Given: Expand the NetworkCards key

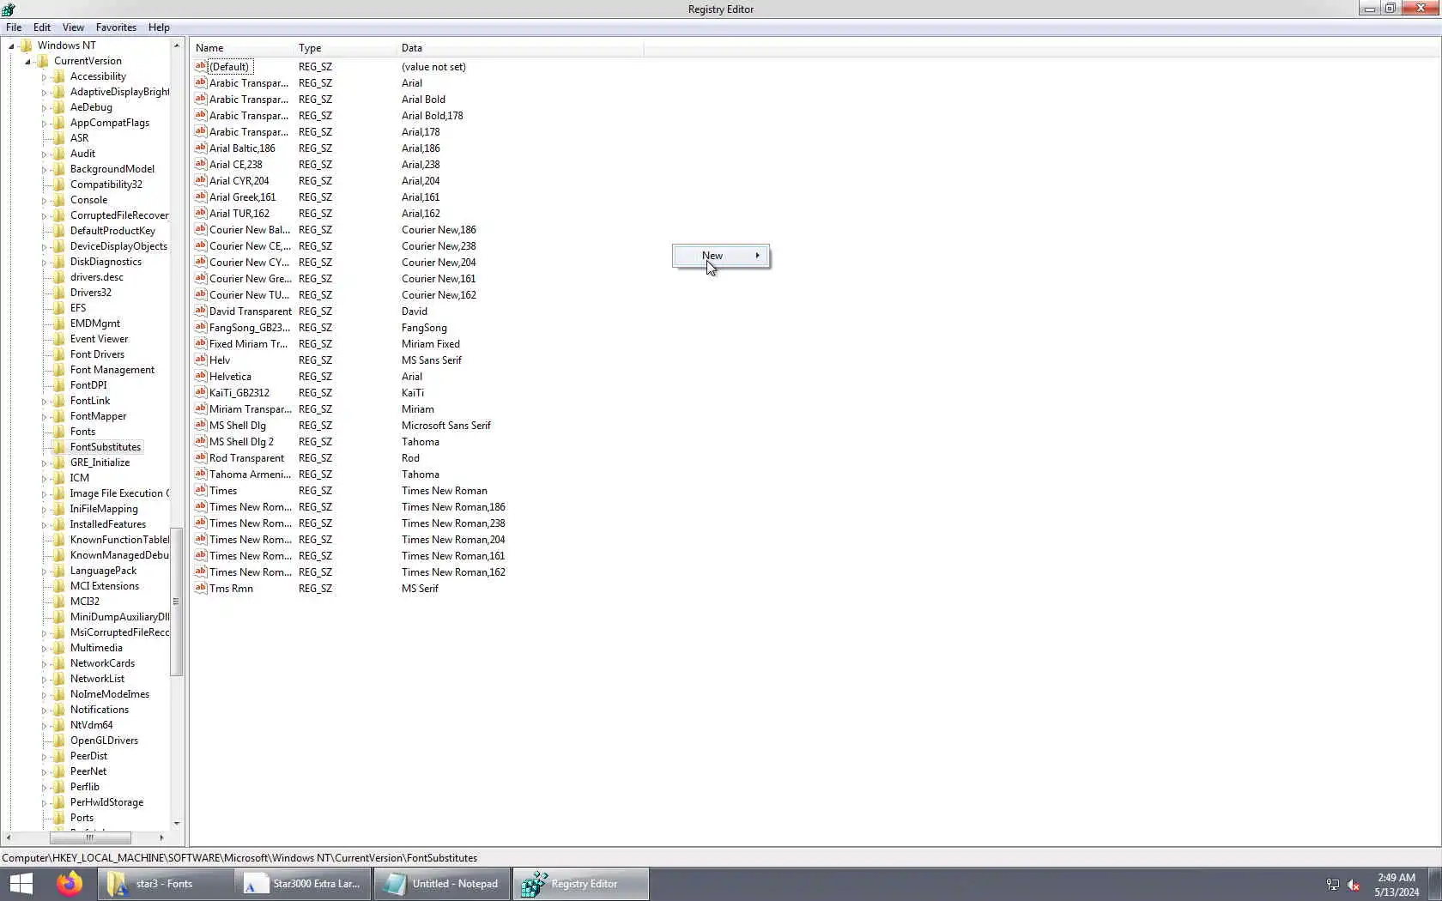Looking at the screenshot, I should point(44,664).
